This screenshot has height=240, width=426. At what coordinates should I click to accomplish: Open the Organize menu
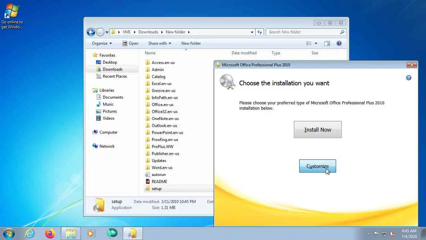pyautogui.click(x=102, y=43)
